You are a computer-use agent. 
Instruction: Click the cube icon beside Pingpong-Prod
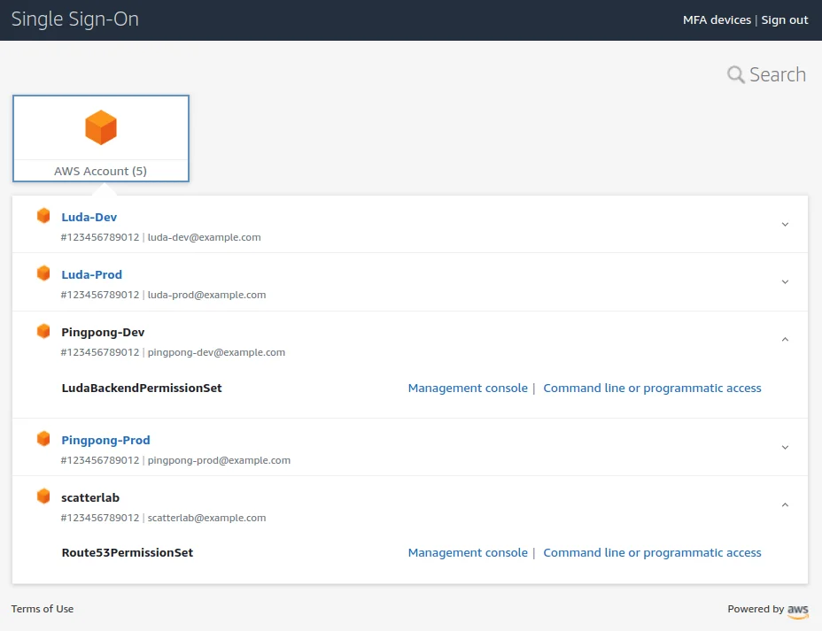(x=43, y=439)
